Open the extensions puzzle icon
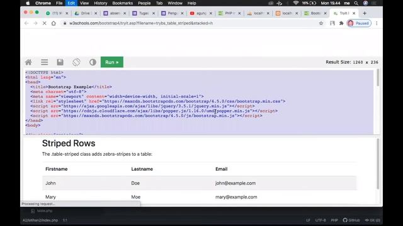 pos(341,23)
